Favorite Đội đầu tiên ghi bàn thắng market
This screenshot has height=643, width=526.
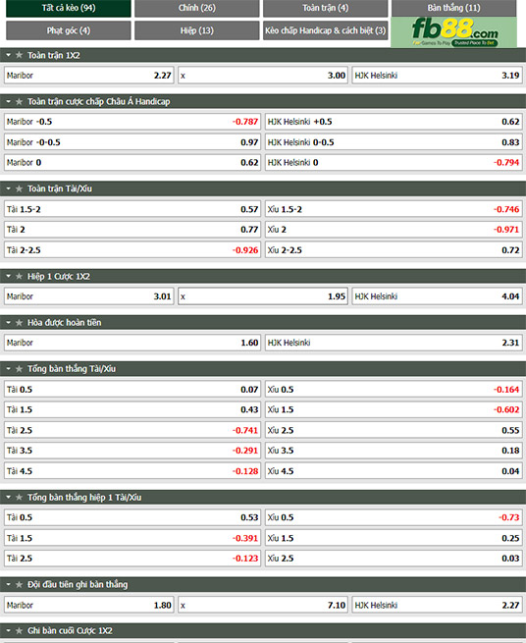point(19,584)
